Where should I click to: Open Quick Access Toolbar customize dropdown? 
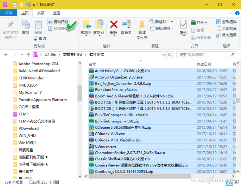(34, 5)
